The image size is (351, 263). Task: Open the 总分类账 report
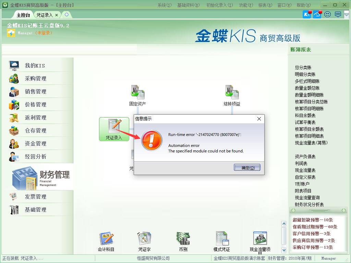[303, 67]
